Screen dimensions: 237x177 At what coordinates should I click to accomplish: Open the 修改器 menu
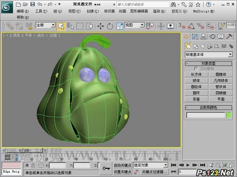[x=109, y=11]
